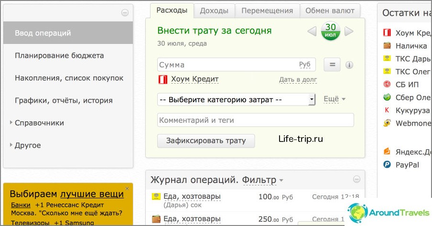Select Ввод операций in sidebar
The image size is (432, 226).
point(68,33)
